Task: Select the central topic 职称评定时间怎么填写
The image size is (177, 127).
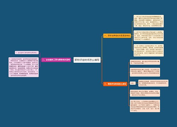Action: [x=87, y=60]
